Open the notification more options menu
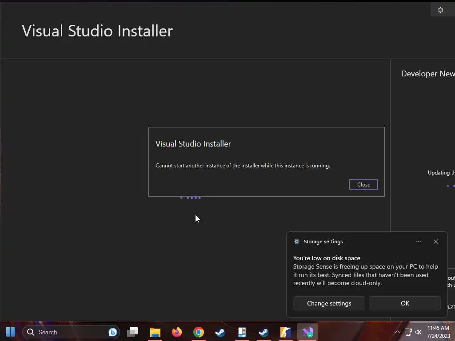The image size is (455, 341). (x=418, y=242)
